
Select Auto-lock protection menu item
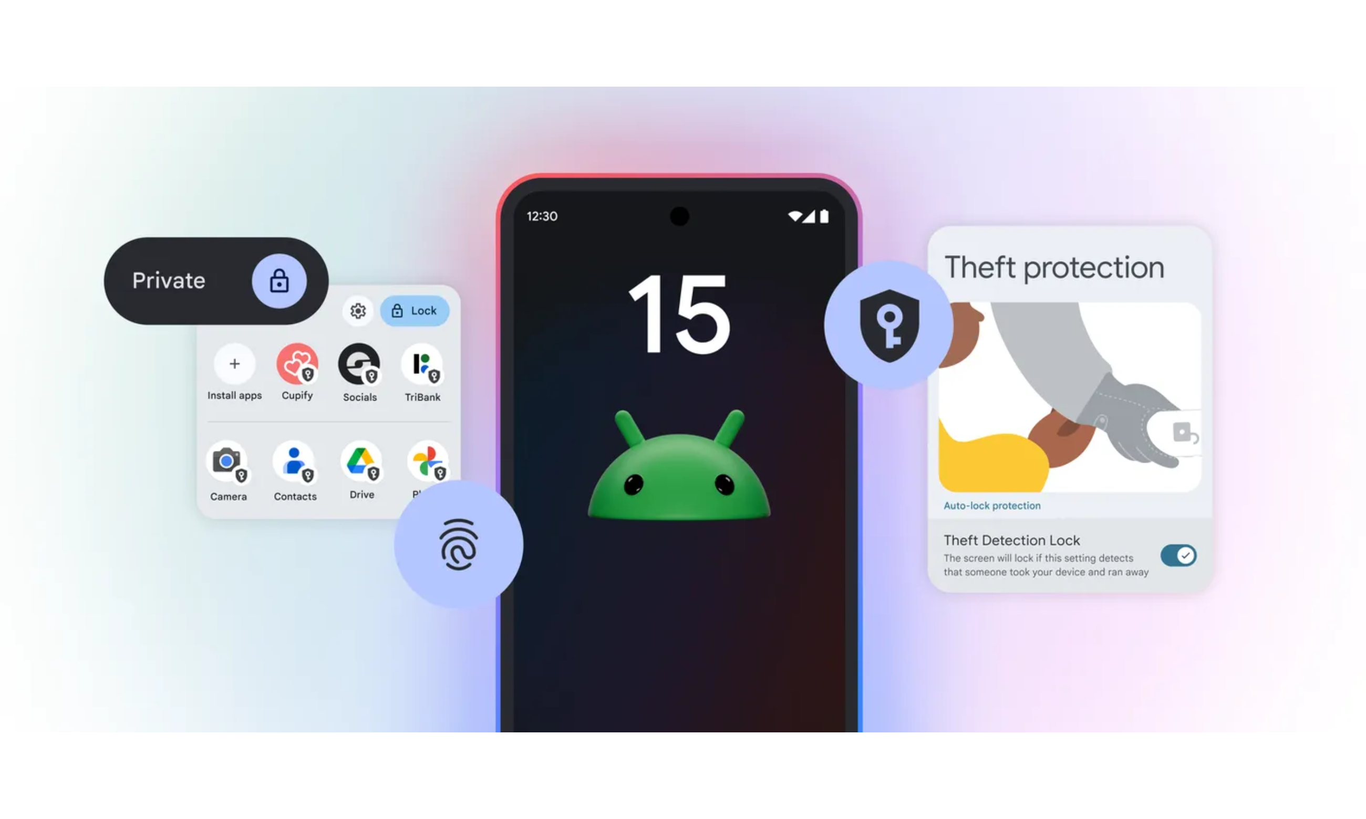click(991, 505)
